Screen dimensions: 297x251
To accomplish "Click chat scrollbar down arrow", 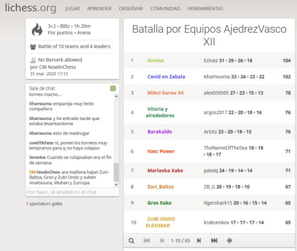I will point(116,184).
